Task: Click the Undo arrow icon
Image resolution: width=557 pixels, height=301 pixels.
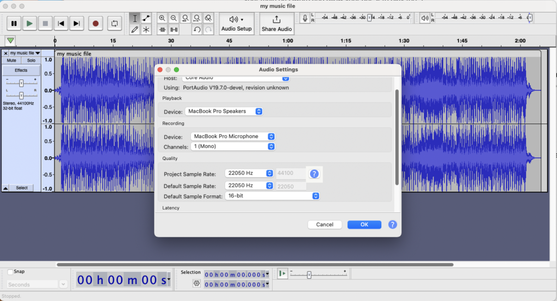Action: 197,29
